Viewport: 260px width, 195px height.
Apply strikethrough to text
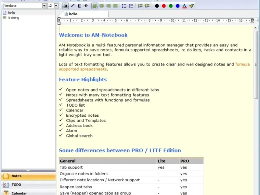(x=86, y=6)
